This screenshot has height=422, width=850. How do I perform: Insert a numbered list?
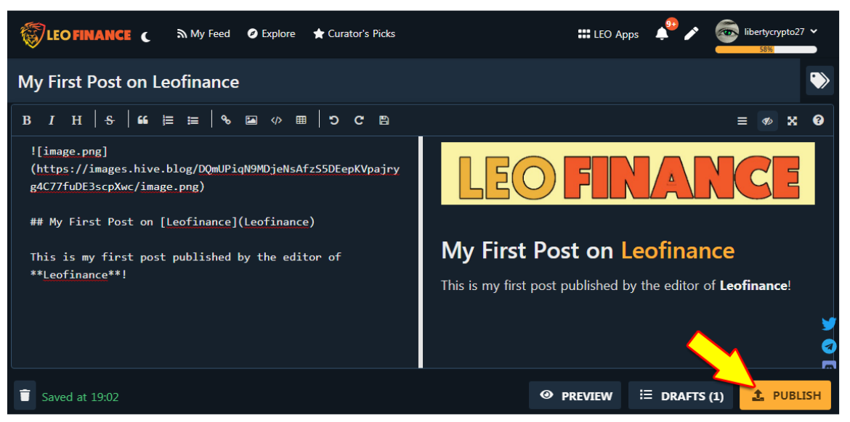[168, 120]
